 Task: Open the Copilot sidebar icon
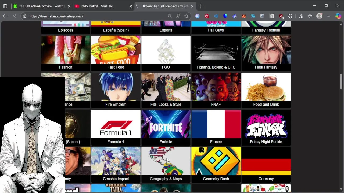[338, 16]
